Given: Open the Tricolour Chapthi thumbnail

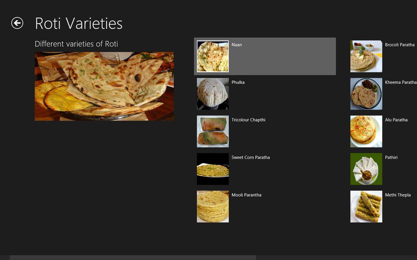Looking at the screenshot, I should (213, 131).
